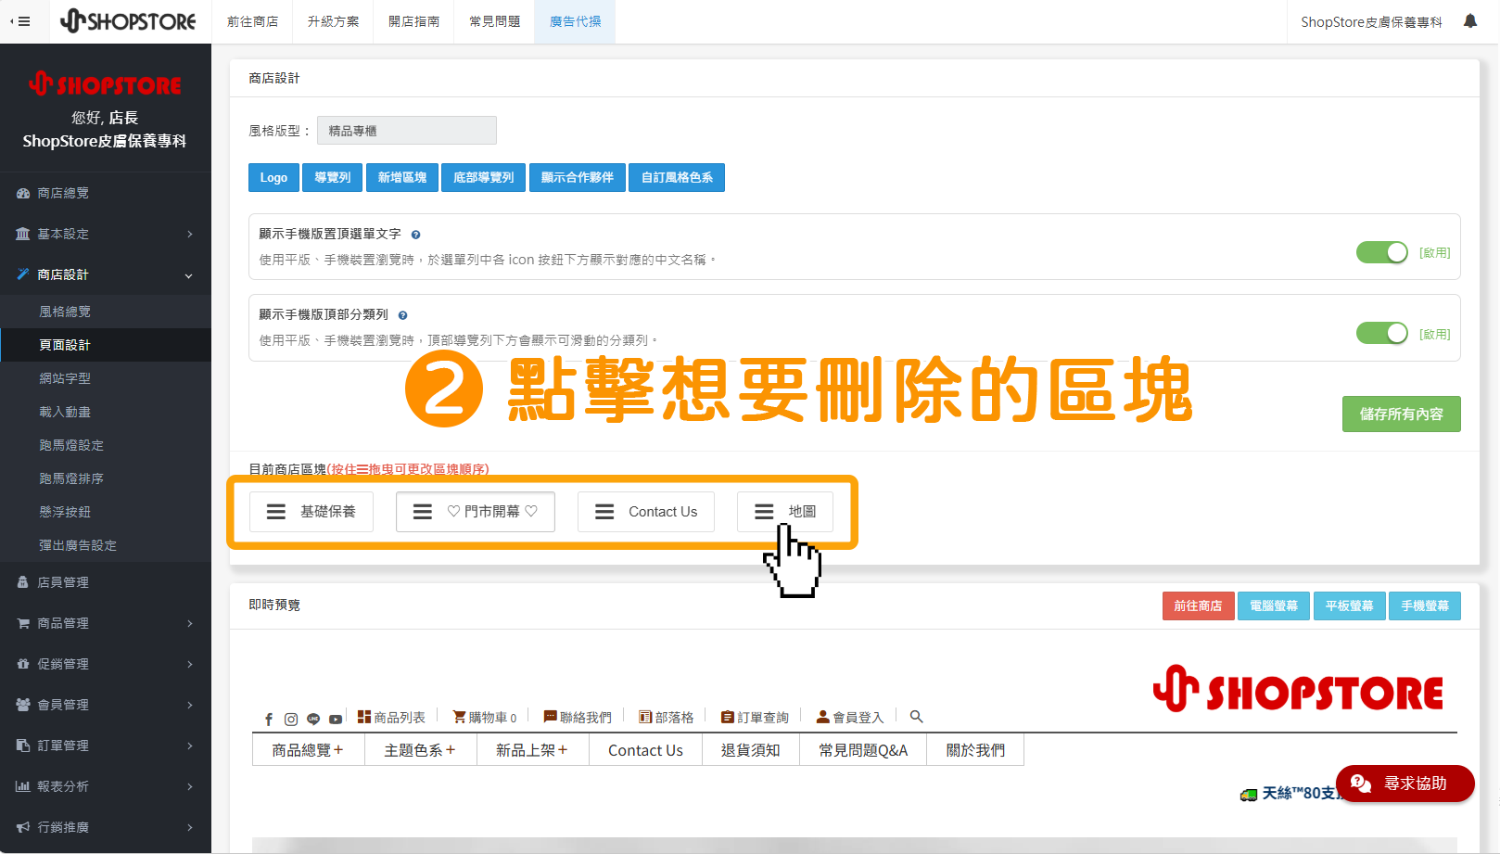Click the 顯示合作夥伴 button
The image size is (1500, 854).
pos(578,177)
